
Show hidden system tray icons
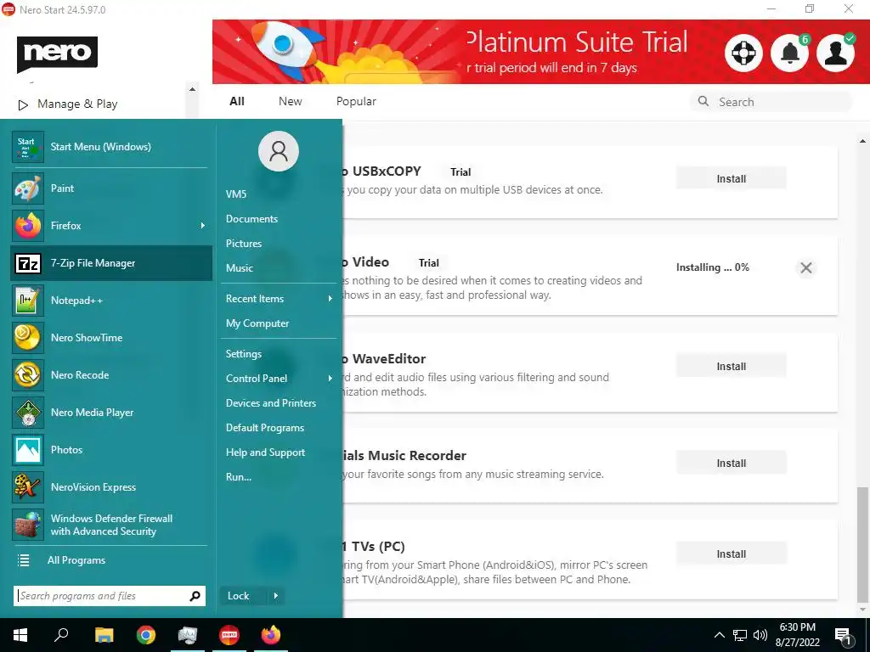click(x=719, y=635)
